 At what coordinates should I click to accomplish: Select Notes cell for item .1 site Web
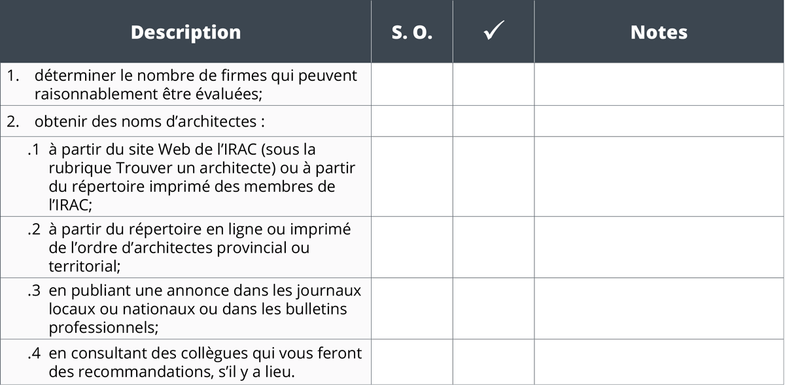659,177
